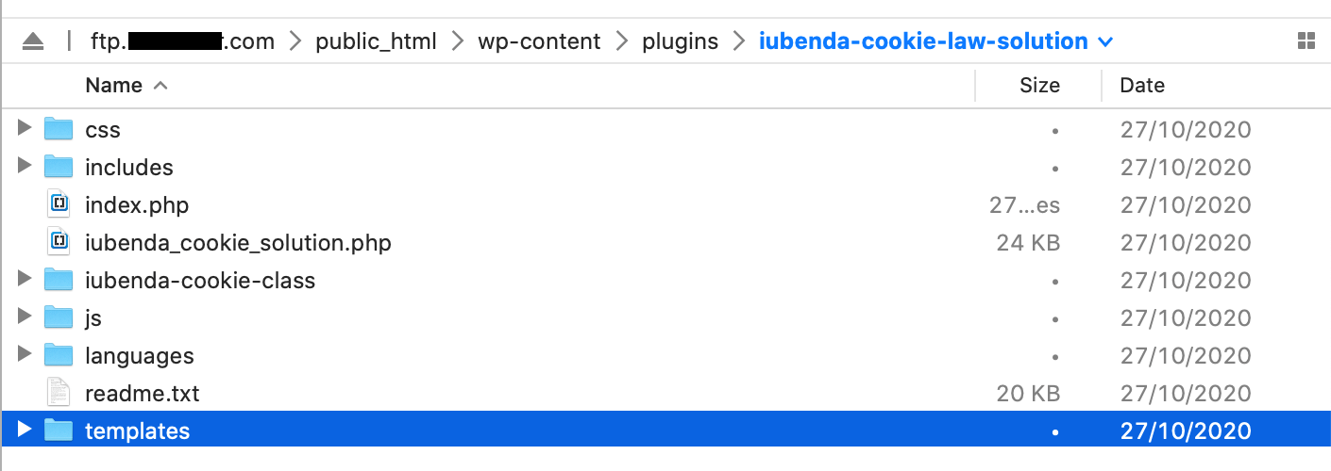Navigate to plugins in breadcrumb
Screen dimensions: 1331x471
pos(680,41)
